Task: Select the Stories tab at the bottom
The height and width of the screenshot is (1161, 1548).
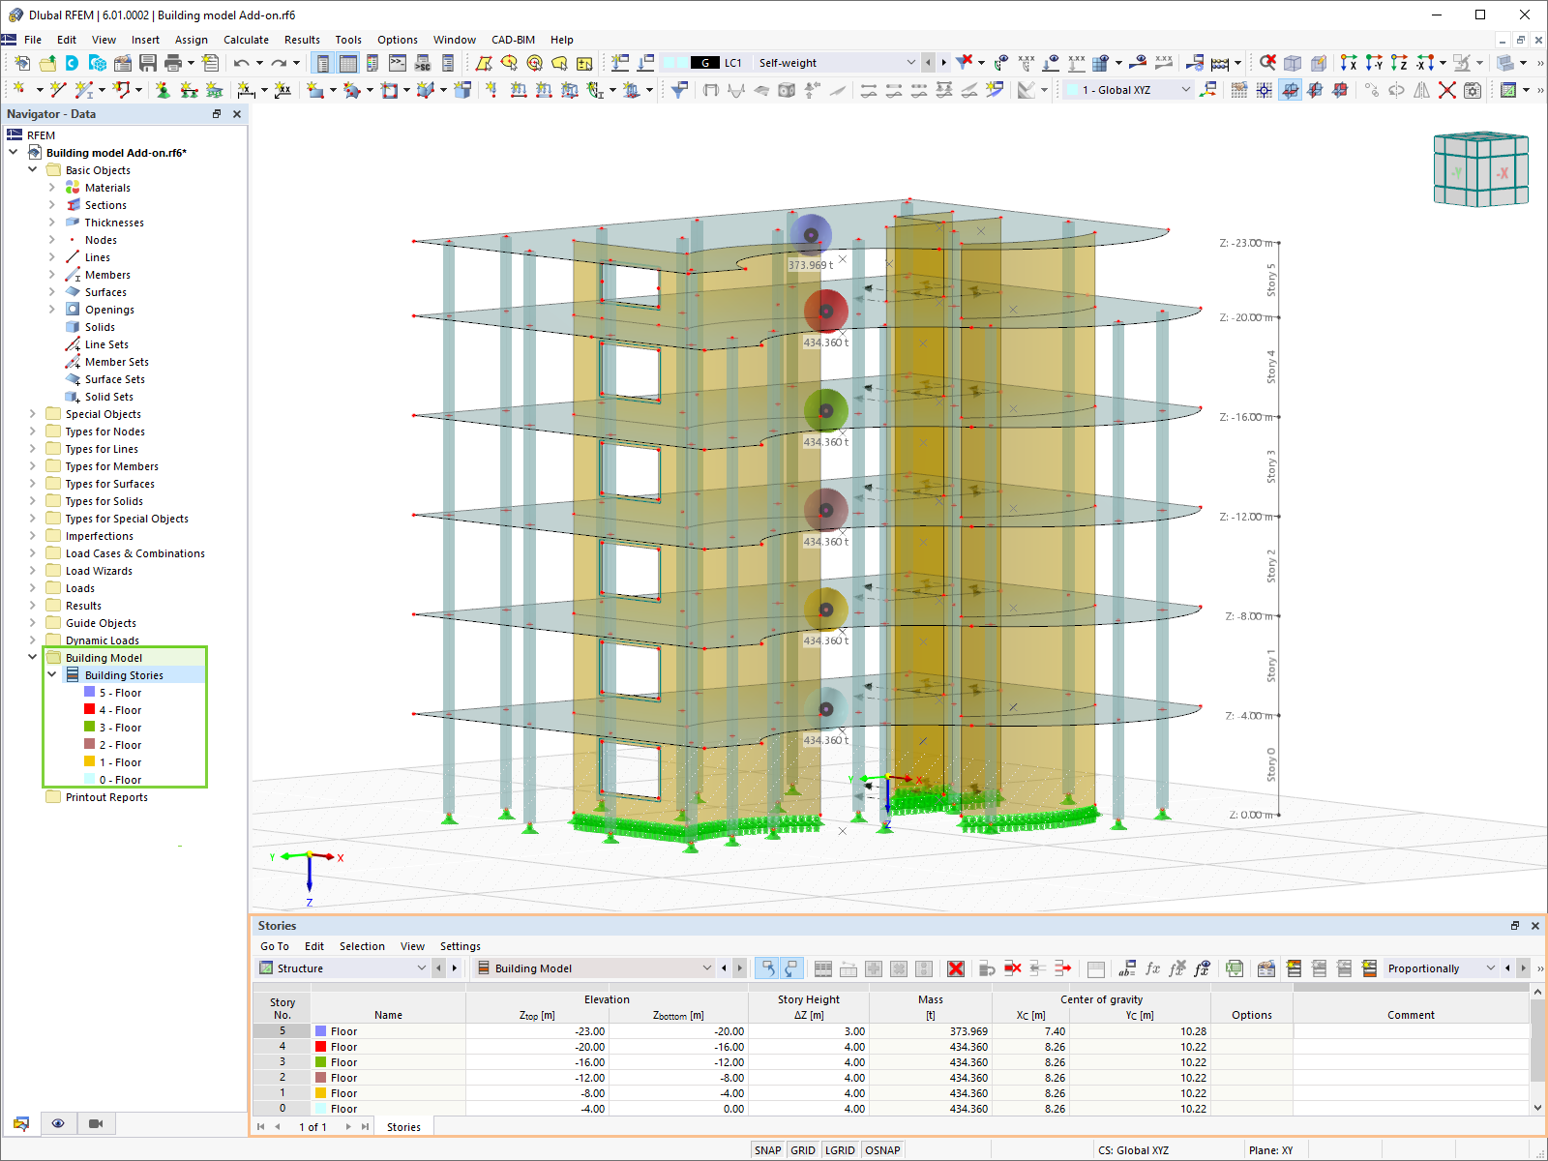Action: click(x=403, y=1126)
